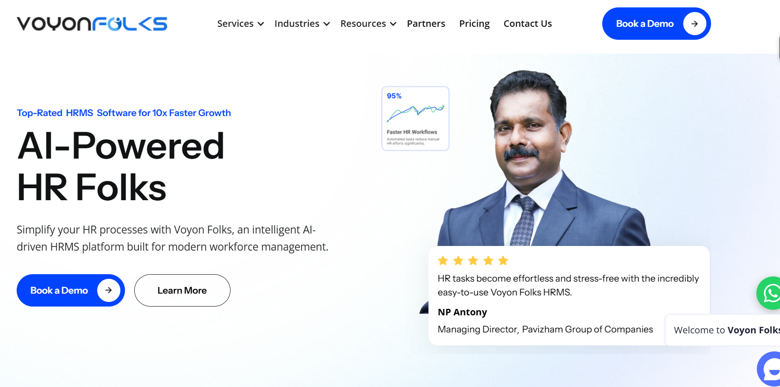Click the Welcome to Voyon Folks popup
This screenshot has width=780, height=387.
[x=723, y=330]
